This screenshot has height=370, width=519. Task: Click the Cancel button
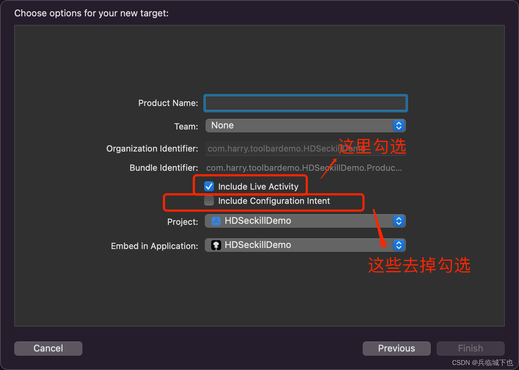(x=48, y=348)
